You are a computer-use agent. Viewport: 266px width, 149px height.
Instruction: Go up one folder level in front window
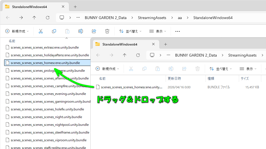click(x=124, y=55)
